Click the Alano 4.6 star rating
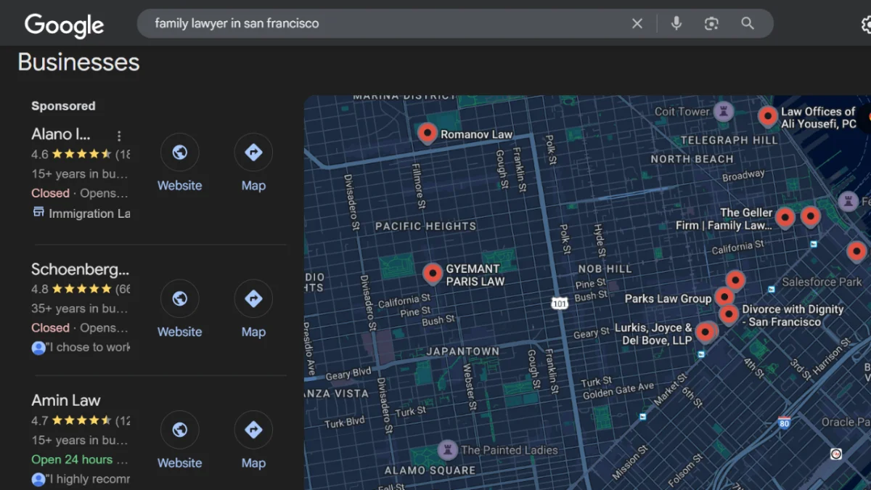 (x=81, y=154)
